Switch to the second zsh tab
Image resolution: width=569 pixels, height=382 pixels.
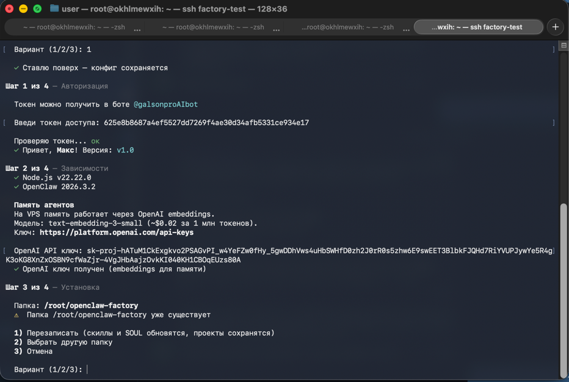pos(214,27)
